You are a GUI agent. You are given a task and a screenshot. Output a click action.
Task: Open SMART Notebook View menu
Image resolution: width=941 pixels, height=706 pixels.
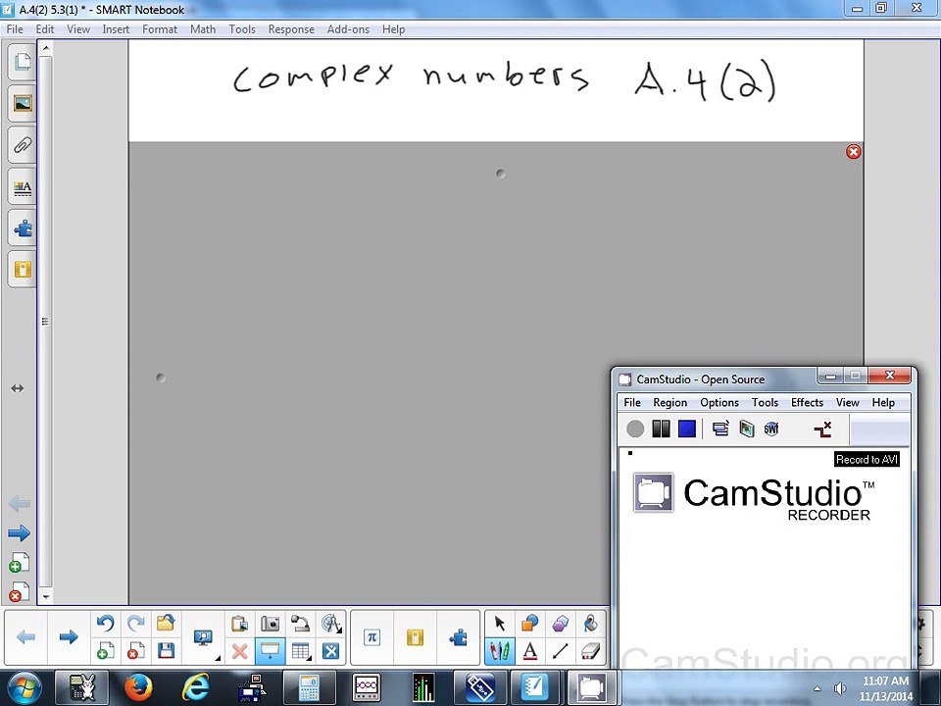[x=78, y=29]
